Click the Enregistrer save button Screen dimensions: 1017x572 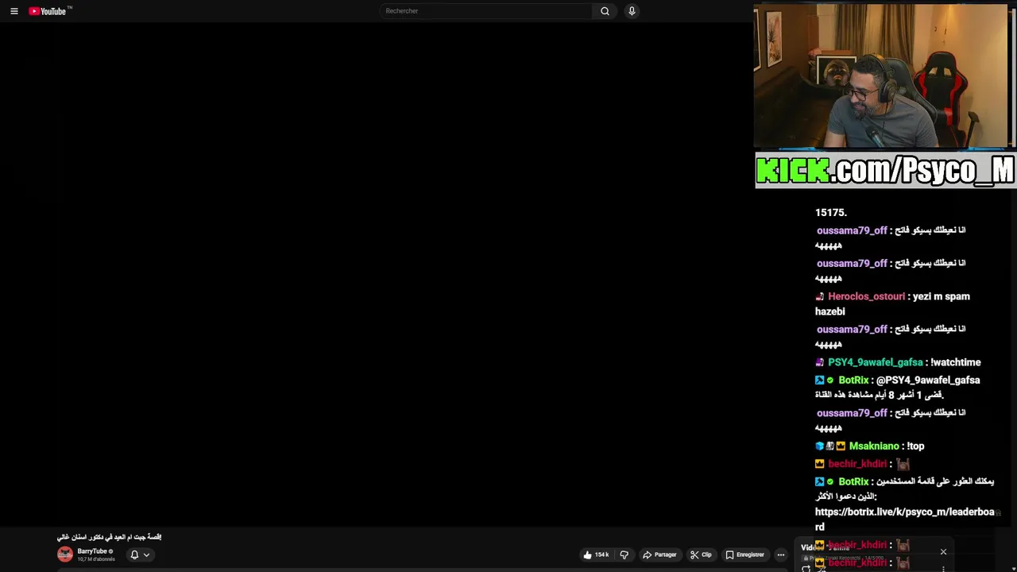(x=744, y=555)
